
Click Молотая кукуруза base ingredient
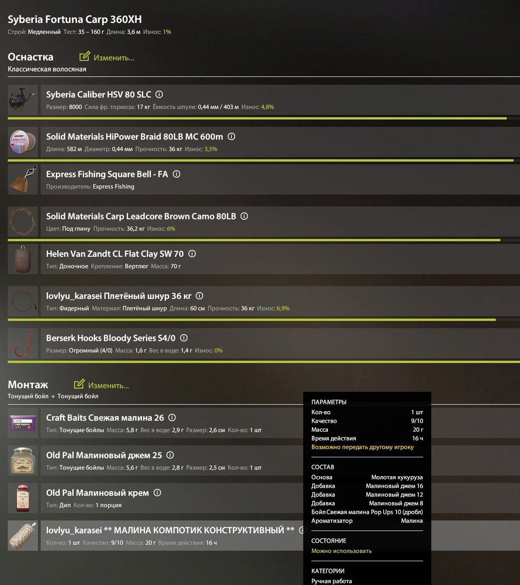pyautogui.click(x=397, y=477)
